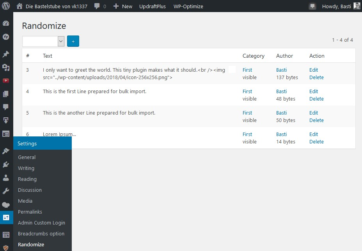
Task: Open the Tools wrench icon in sidebar
Action: point(6,191)
